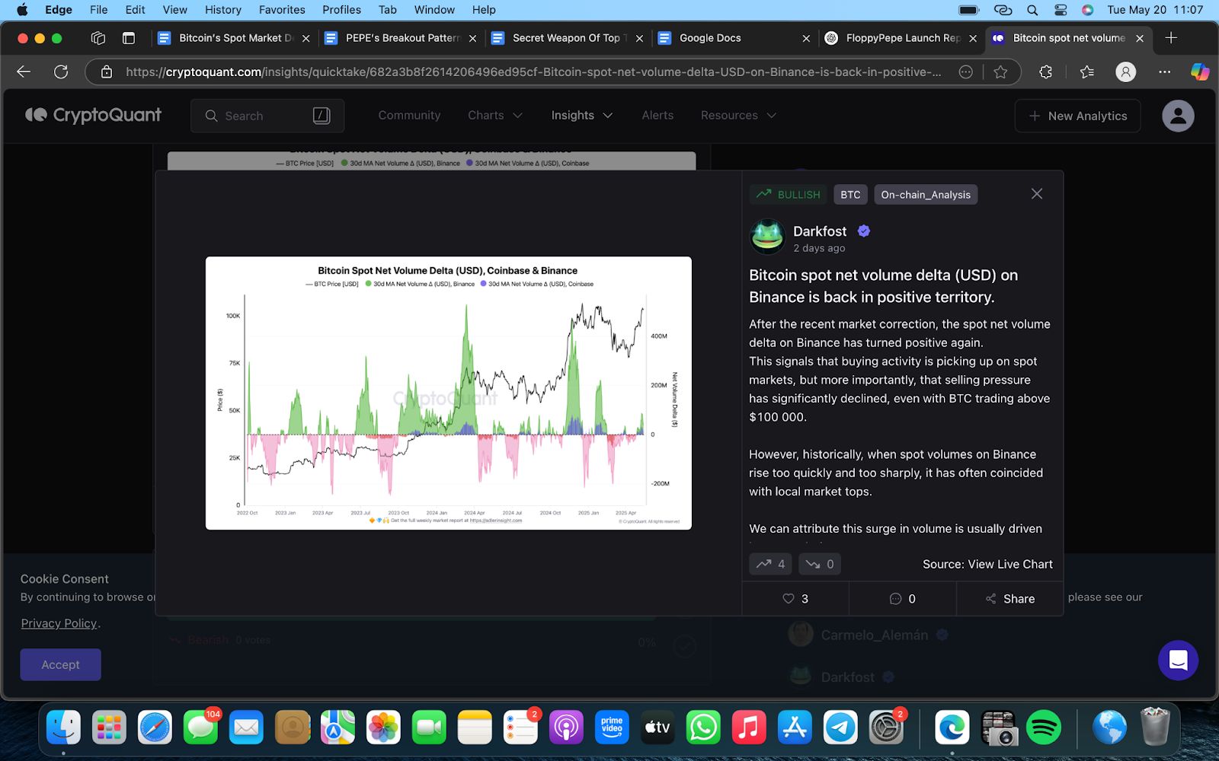
Task: Open the Privacy Policy link
Action: coord(59,623)
